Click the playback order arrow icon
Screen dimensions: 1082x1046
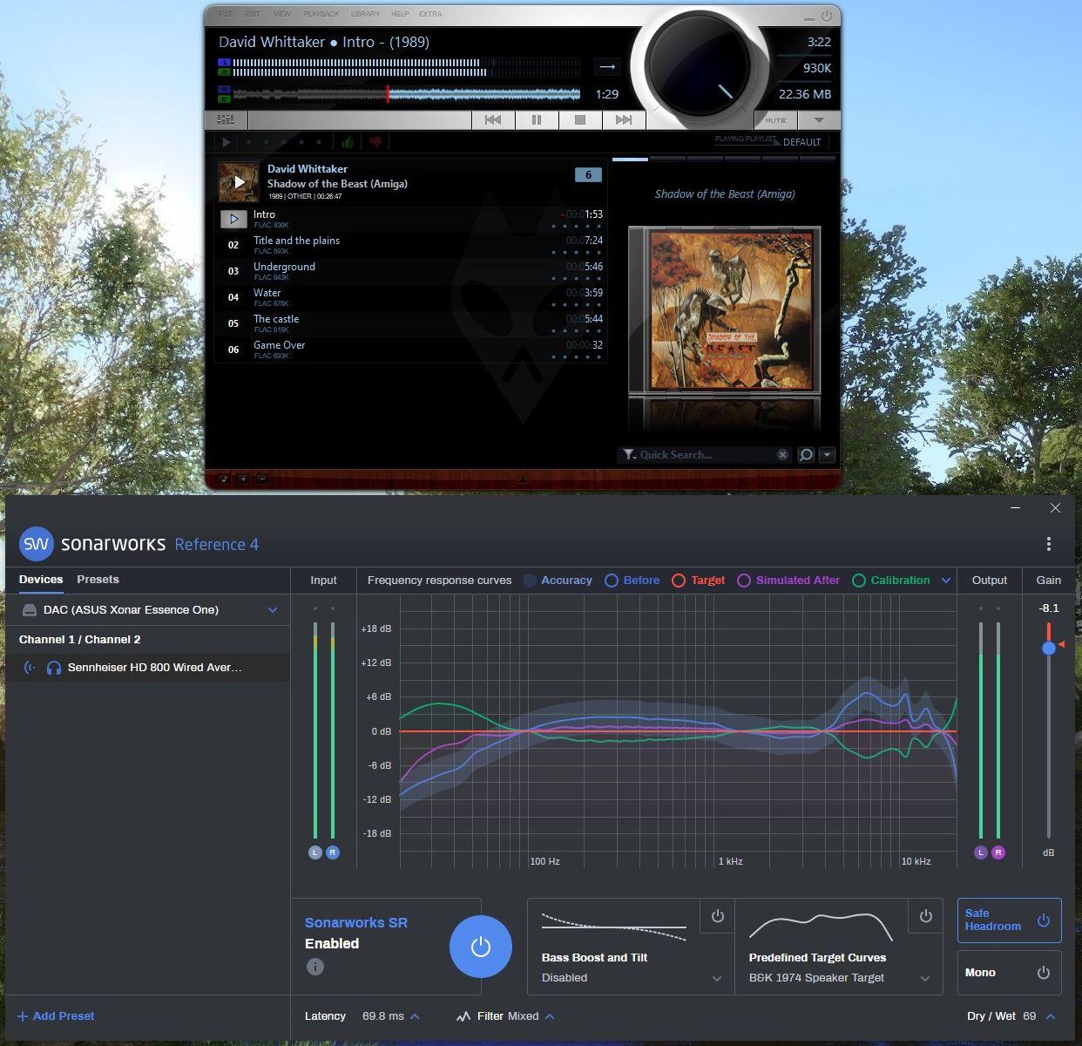607,66
